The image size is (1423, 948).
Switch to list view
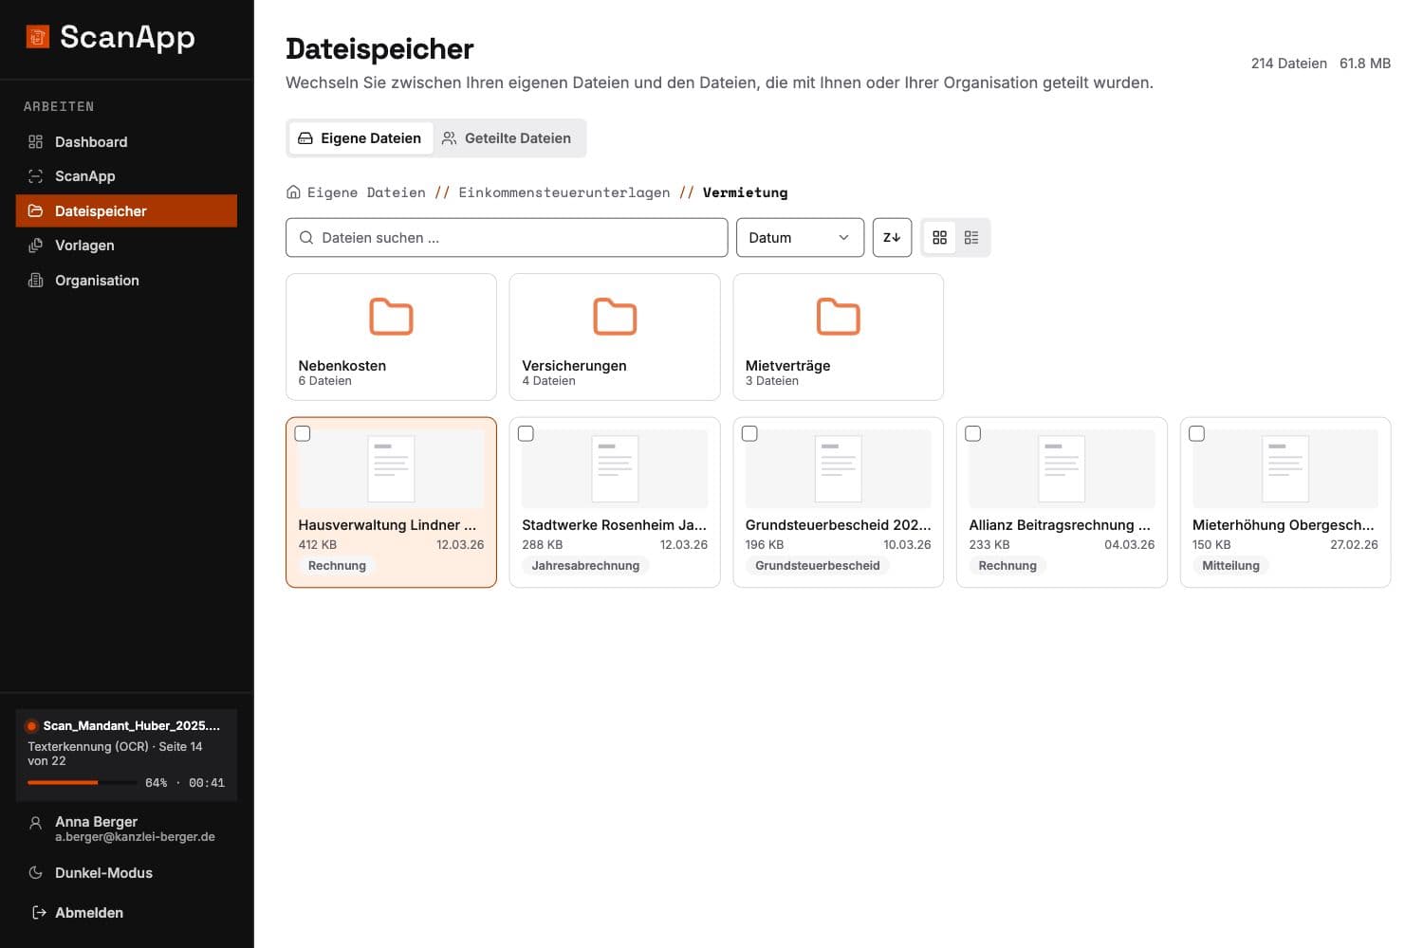971,238
